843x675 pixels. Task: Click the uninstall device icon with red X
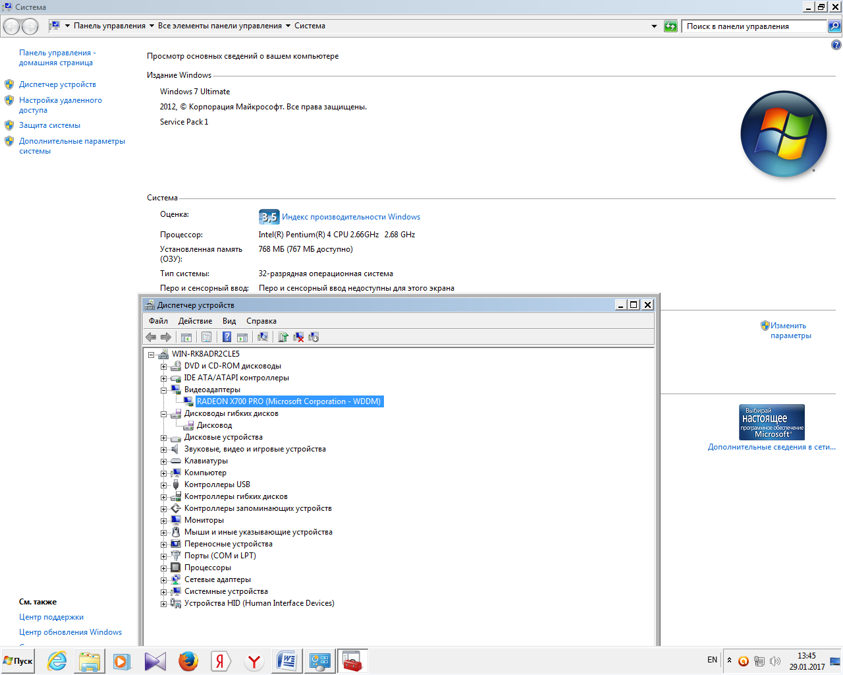298,337
